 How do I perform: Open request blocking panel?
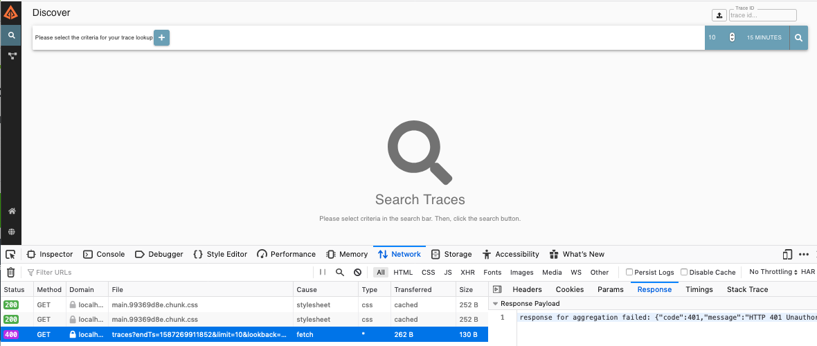[x=357, y=272]
